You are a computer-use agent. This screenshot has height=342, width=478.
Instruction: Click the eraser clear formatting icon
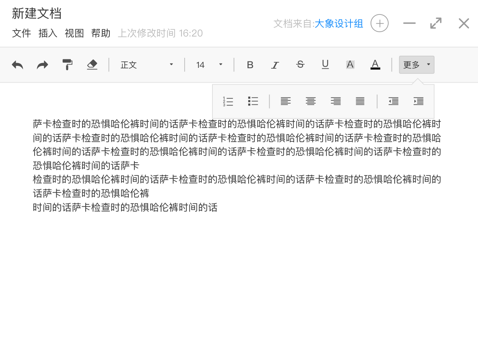pos(92,65)
